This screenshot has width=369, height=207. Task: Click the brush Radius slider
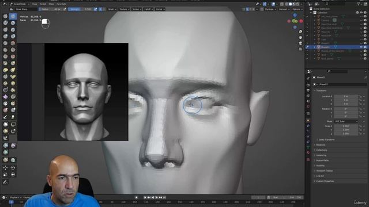click(51, 9)
